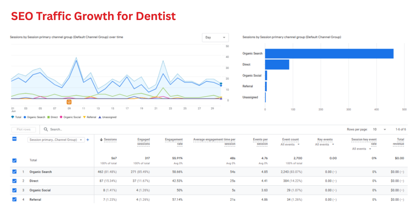Click the Total legend icon
The width and height of the screenshot is (419, 212).
[13, 117]
